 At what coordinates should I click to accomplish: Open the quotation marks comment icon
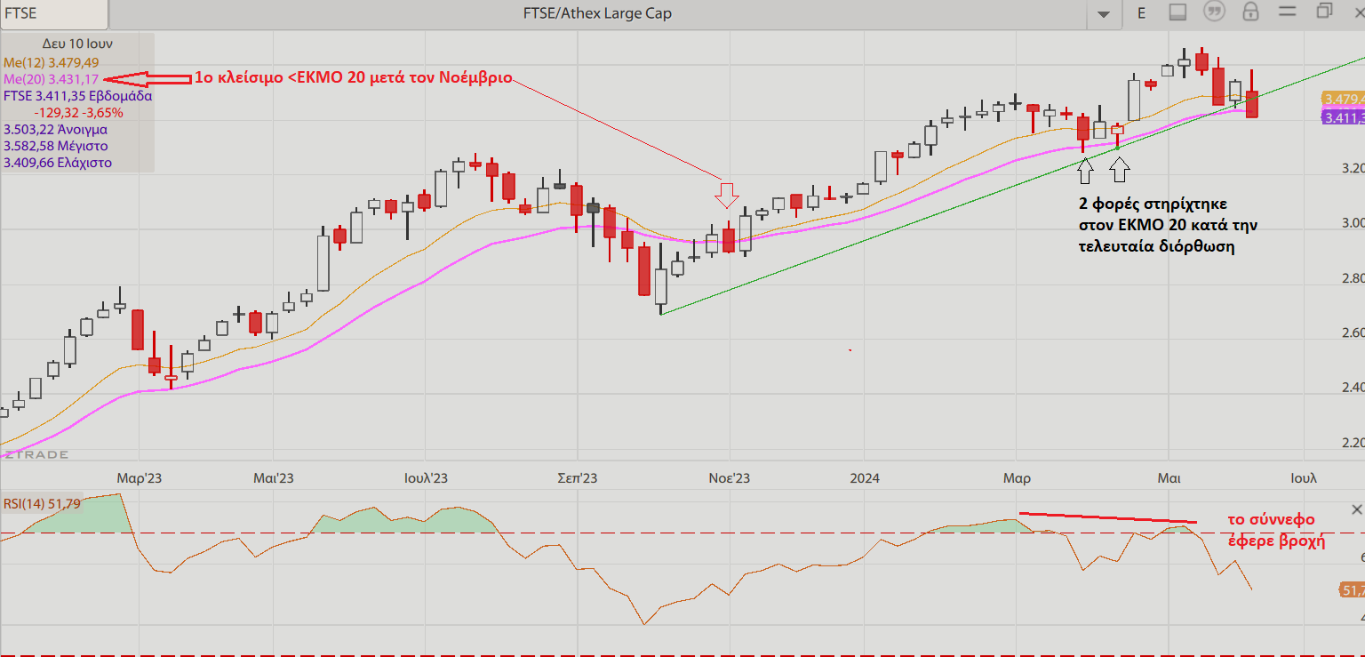point(1214,12)
